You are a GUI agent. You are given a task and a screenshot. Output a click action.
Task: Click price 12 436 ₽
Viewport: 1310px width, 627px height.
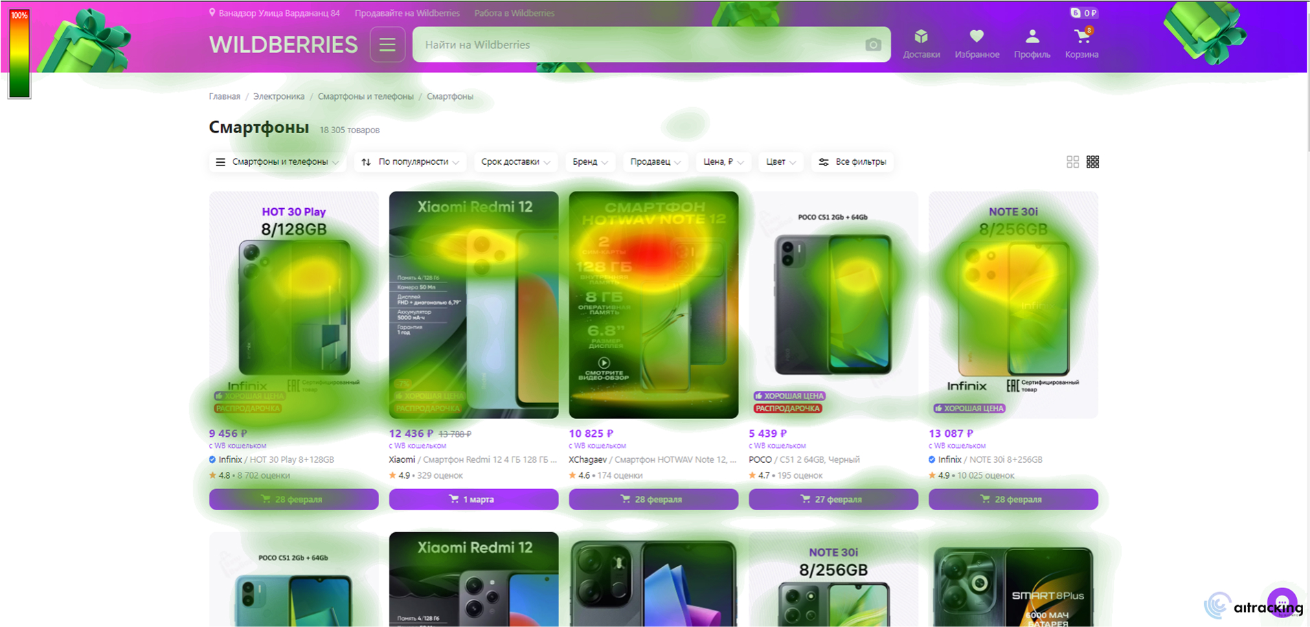tap(411, 433)
